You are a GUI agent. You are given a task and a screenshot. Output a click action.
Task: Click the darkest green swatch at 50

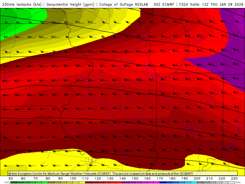(14, 182)
